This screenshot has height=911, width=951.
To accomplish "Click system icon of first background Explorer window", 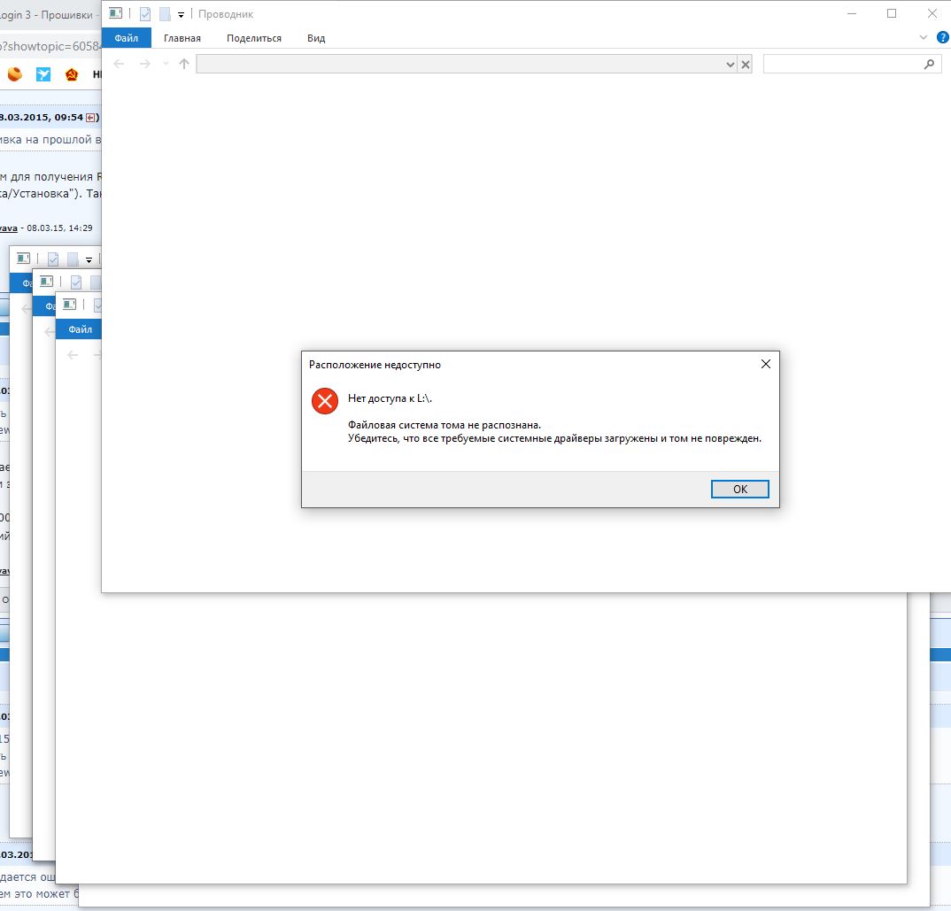I will tap(24, 258).
